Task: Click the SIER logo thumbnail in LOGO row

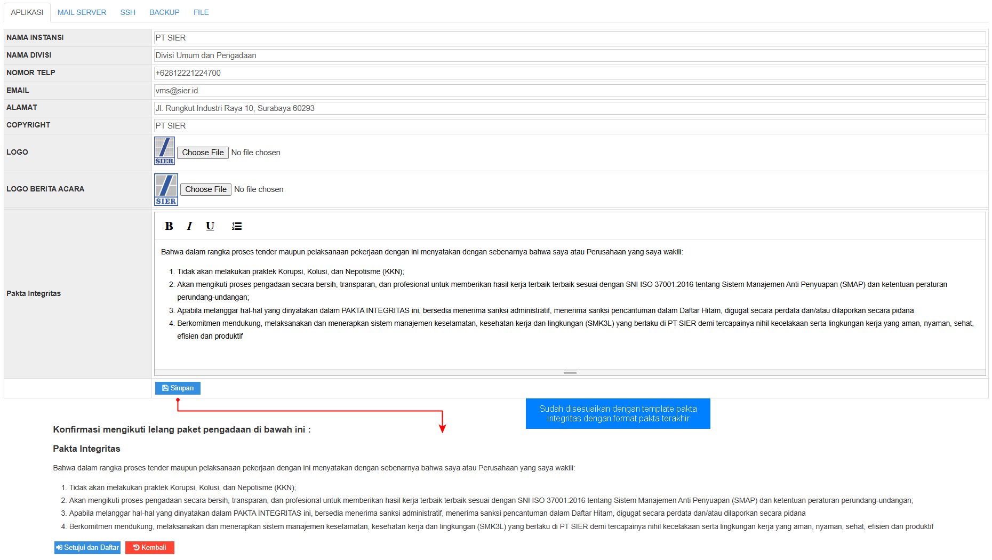Action: [164, 151]
